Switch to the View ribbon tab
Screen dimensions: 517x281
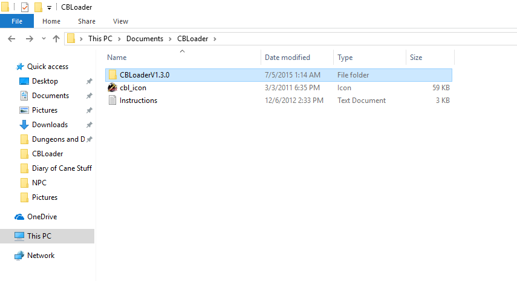tap(120, 21)
